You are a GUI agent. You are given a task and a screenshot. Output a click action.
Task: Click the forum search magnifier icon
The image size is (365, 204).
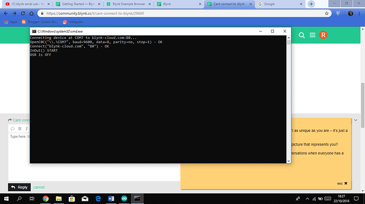click(x=302, y=35)
